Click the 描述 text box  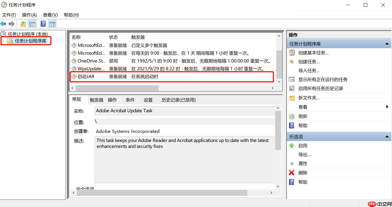[185, 159]
